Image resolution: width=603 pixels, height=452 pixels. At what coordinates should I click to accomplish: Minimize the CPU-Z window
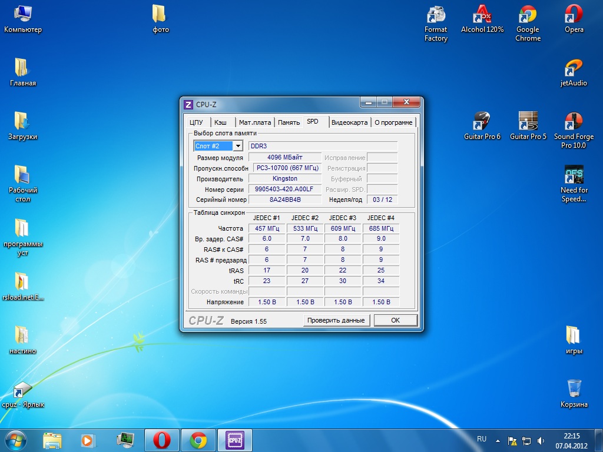[369, 102]
